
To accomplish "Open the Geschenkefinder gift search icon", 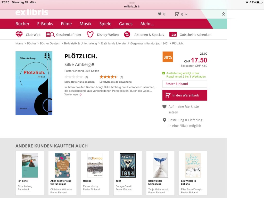I will pos(50,35).
